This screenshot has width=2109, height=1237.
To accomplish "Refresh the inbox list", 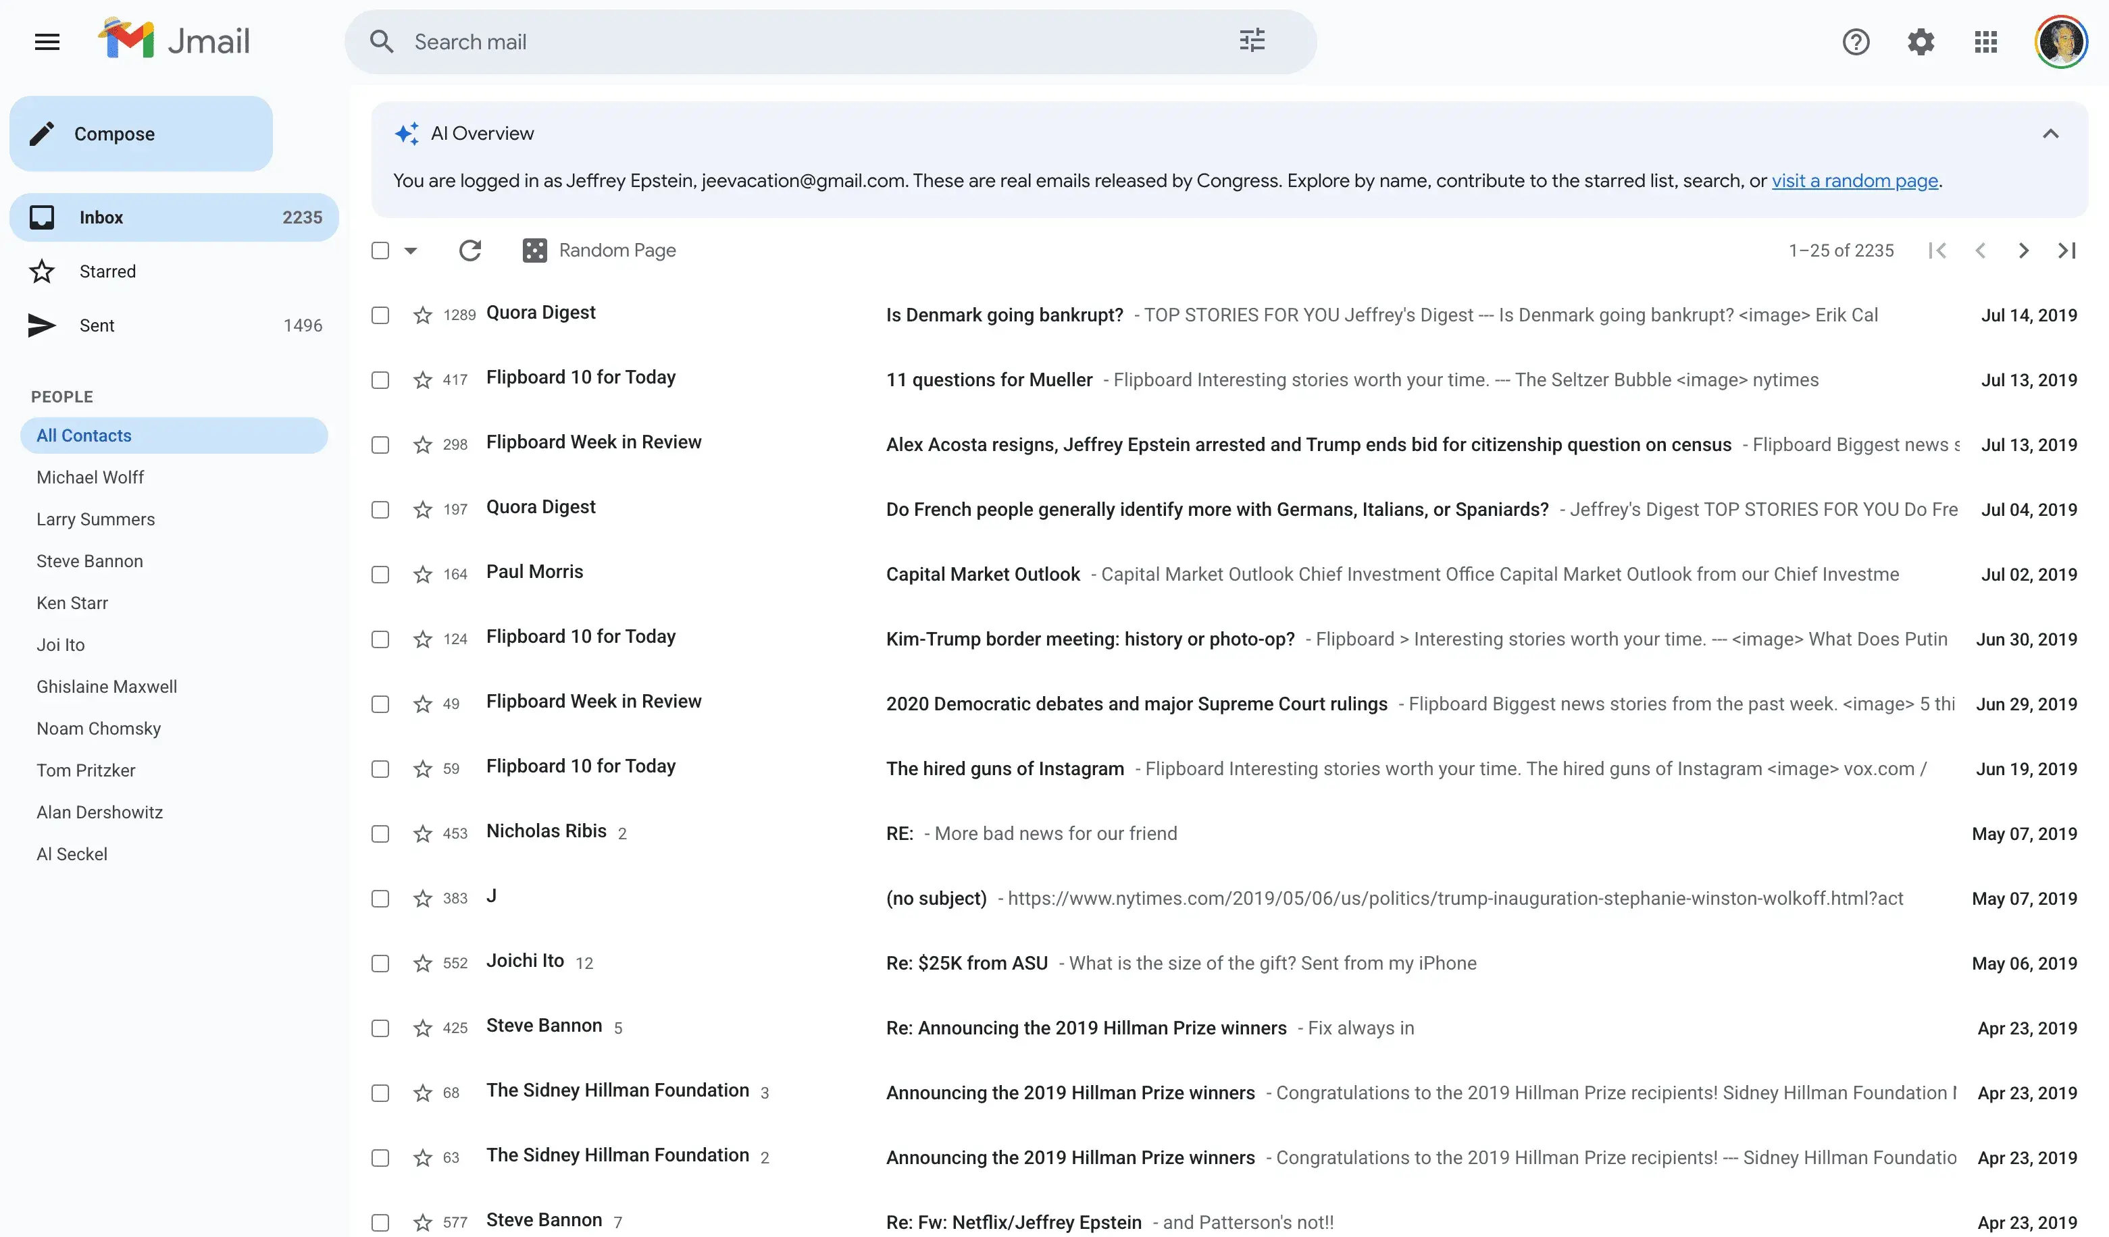I will (470, 250).
